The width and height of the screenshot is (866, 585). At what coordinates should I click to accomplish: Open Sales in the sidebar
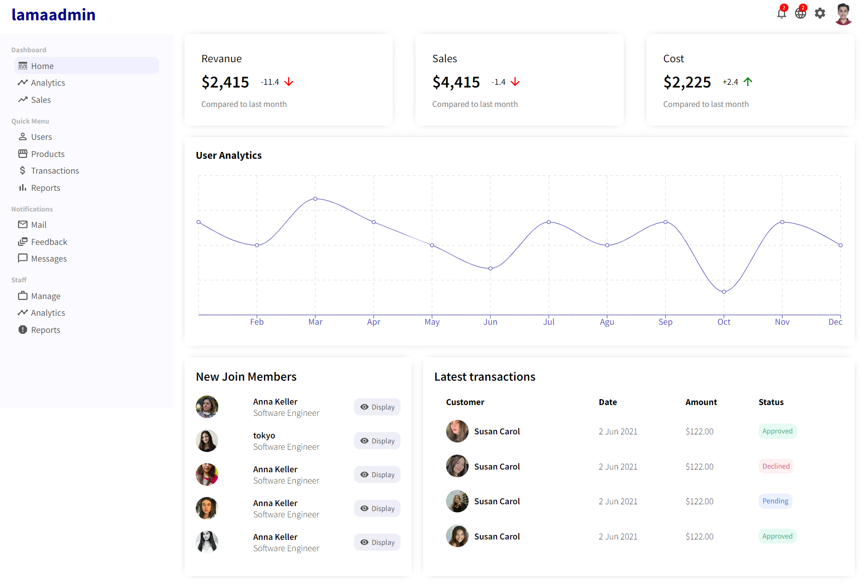[87, 100]
